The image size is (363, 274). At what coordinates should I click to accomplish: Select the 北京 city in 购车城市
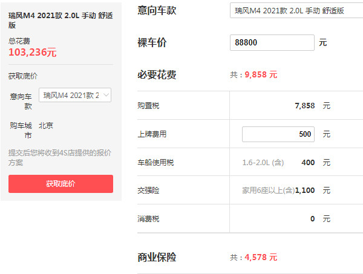[x=46, y=126]
